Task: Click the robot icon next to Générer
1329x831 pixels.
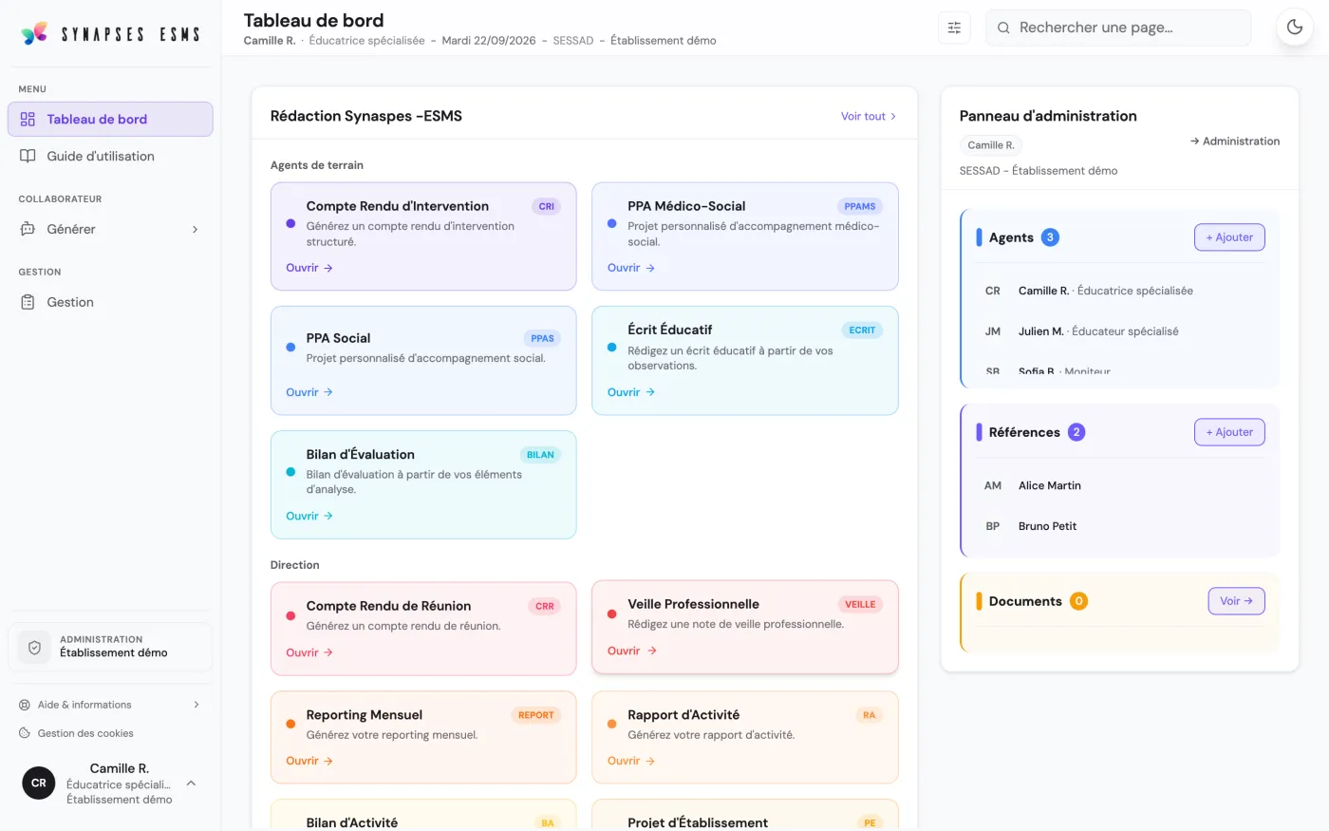Action: pyautogui.click(x=28, y=229)
